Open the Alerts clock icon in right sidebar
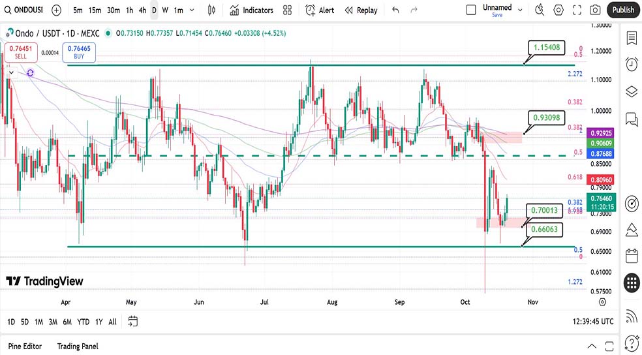Screen dimensions: 642x355 pyautogui.click(x=631, y=64)
